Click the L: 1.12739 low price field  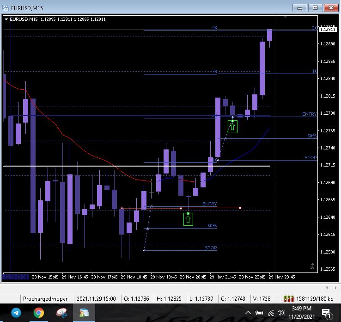pyautogui.click(x=201, y=299)
